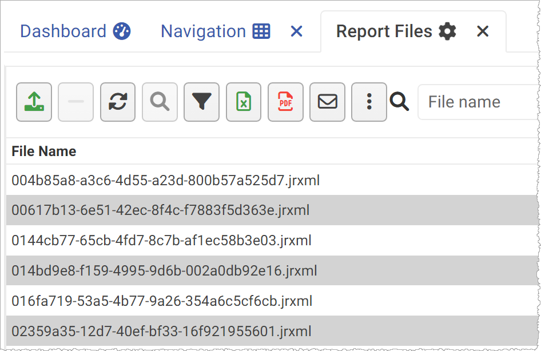Click the Report Files gear icon

[448, 31]
